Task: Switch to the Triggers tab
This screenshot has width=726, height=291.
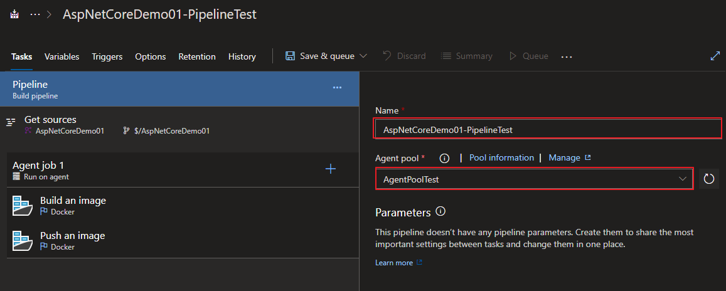Action: pyautogui.click(x=107, y=56)
